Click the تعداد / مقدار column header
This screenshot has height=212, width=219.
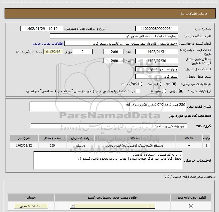[52, 138]
